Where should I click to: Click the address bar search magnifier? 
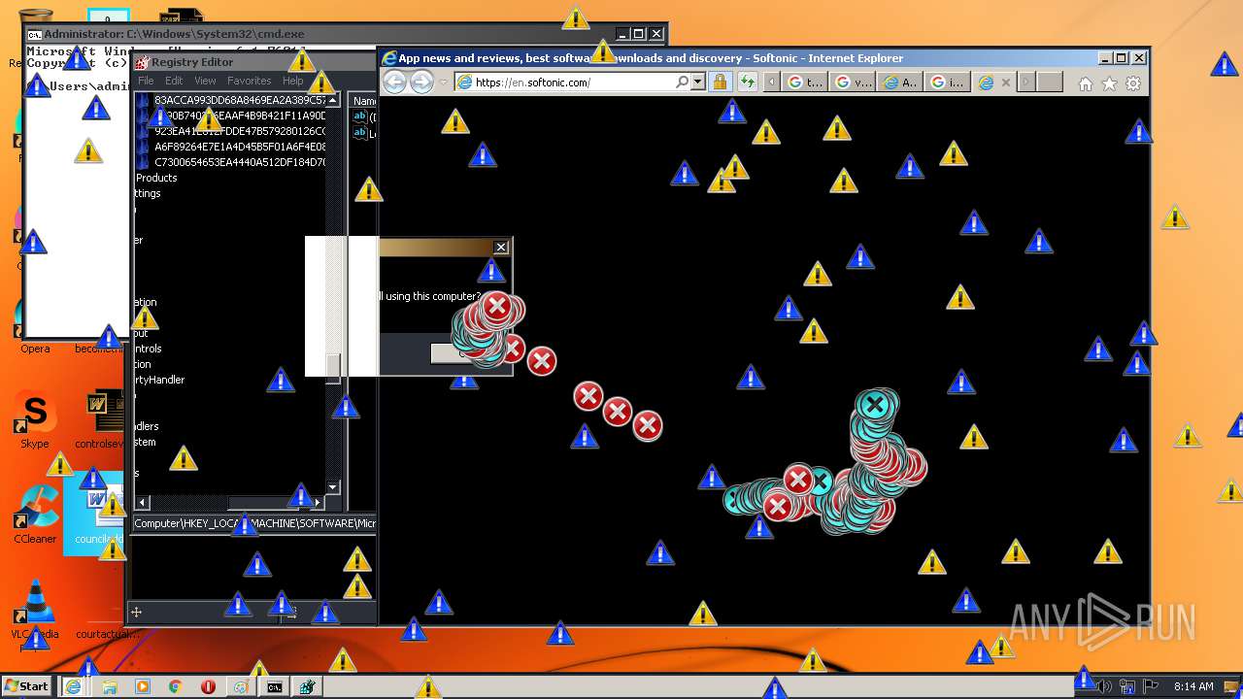(x=682, y=83)
